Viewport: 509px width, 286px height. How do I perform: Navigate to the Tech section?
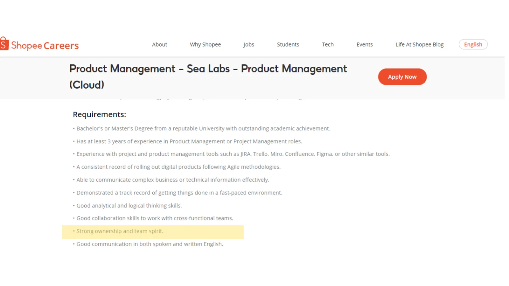[x=328, y=44]
